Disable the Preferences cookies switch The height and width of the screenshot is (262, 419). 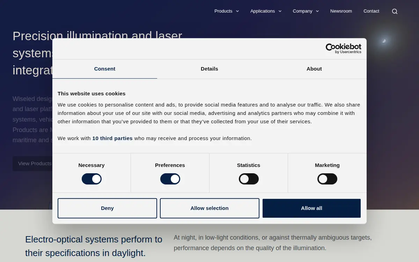click(170, 179)
